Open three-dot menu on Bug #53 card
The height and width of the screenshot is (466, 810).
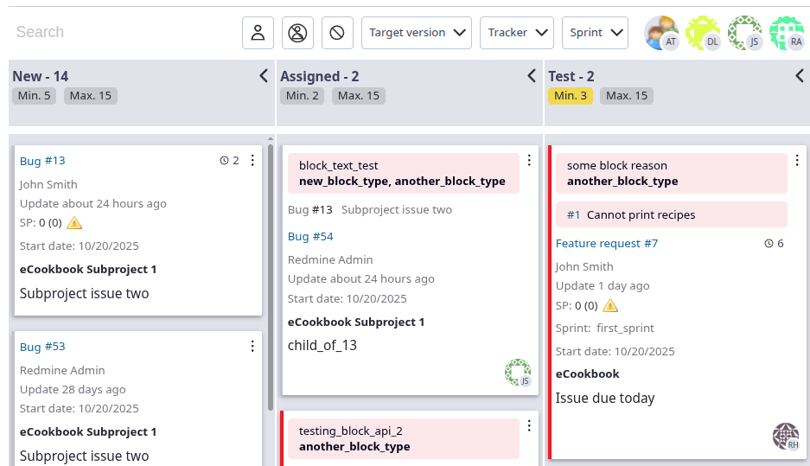click(252, 346)
